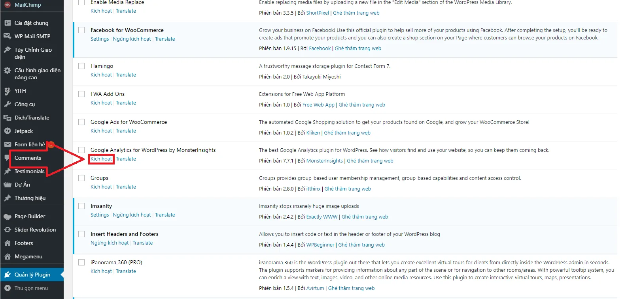The image size is (626, 299).
Task: Click the "Groups" plugin name text
Action: 99,178
